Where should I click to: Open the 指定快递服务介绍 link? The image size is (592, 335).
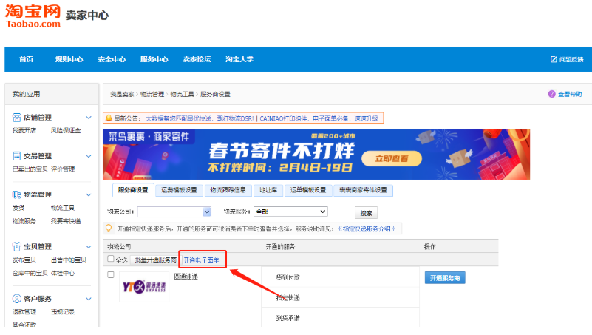click(x=367, y=229)
